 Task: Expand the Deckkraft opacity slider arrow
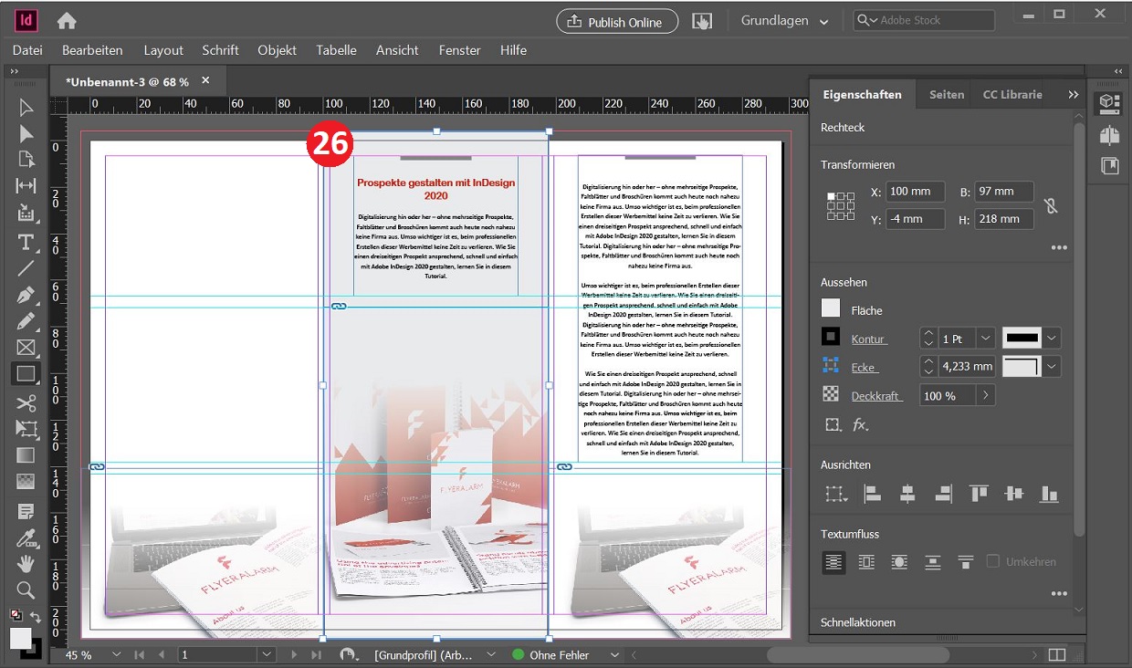coord(984,396)
